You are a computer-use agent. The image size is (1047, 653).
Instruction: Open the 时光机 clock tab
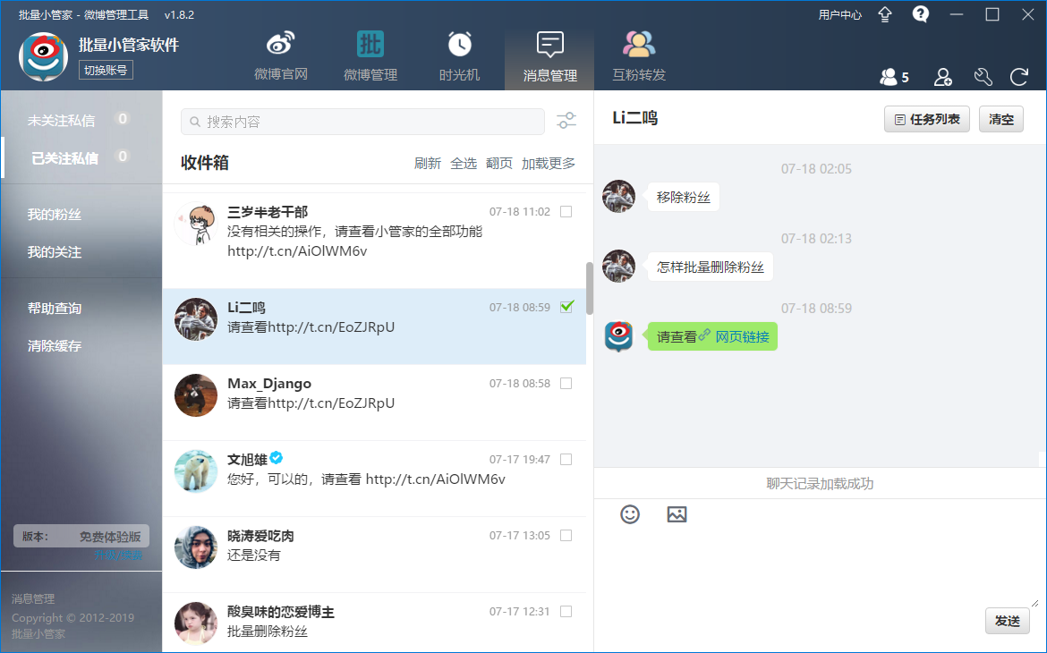[x=459, y=57]
